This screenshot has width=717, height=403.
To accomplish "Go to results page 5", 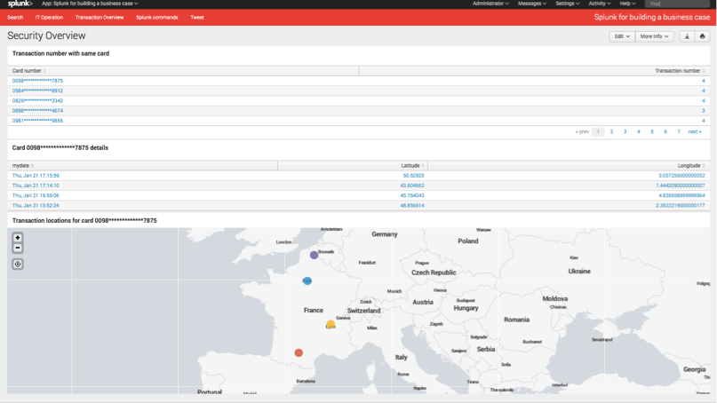I will pos(652,131).
